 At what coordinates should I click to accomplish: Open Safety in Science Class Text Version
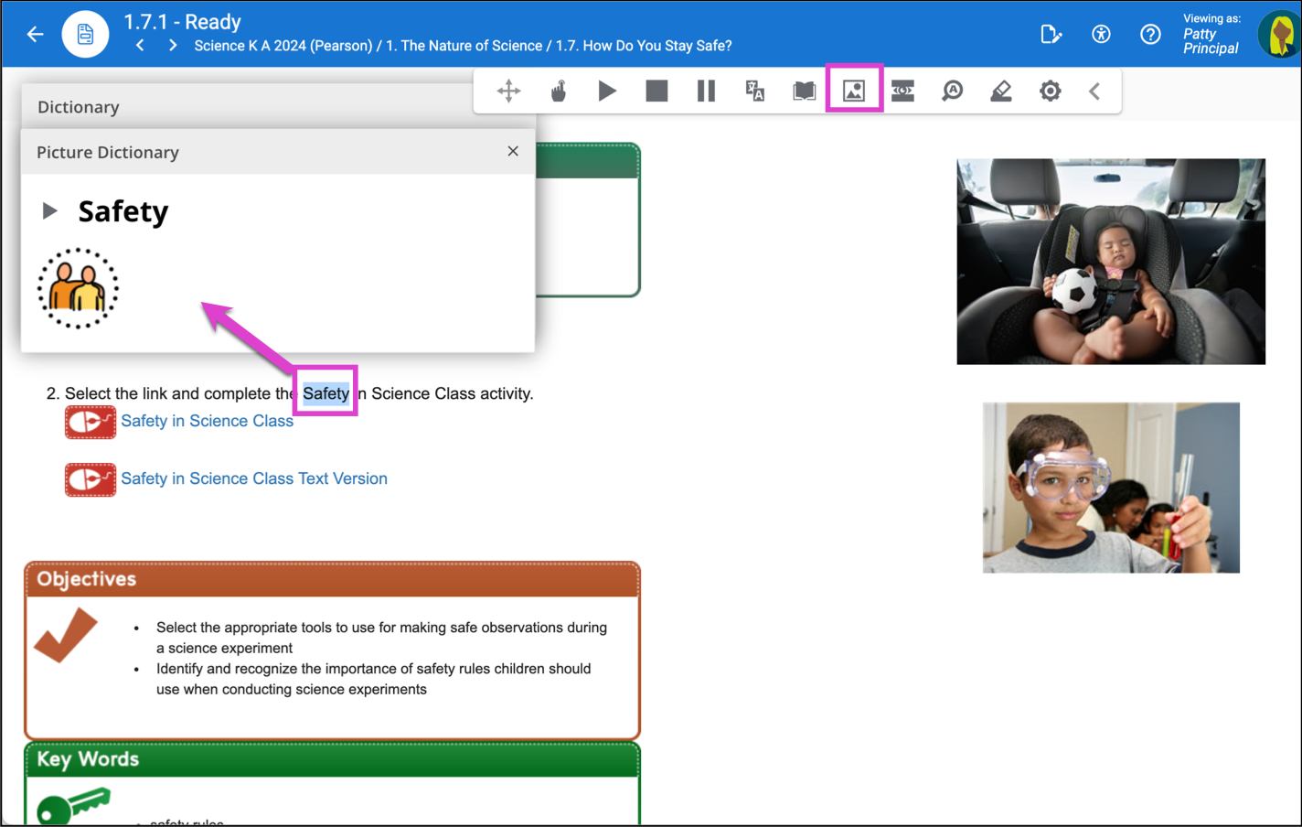(x=254, y=478)
